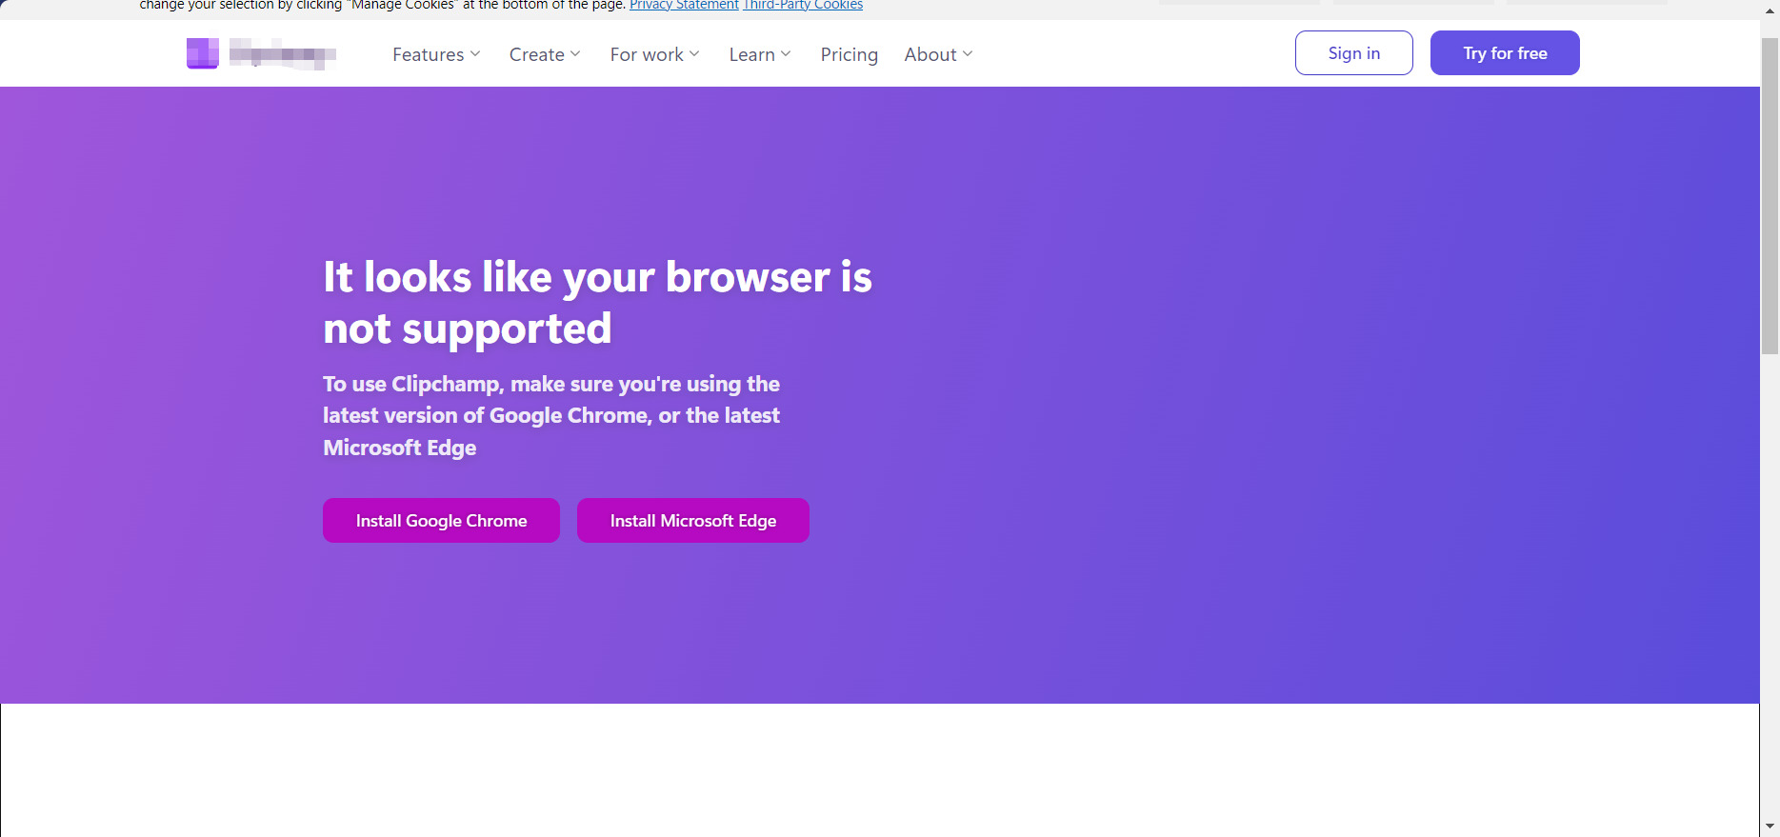Image resolution: width=1780 pixels, height=837 pixels.
Task: Click the Clipchamp logo icon
Action: (x=202, y=53)
